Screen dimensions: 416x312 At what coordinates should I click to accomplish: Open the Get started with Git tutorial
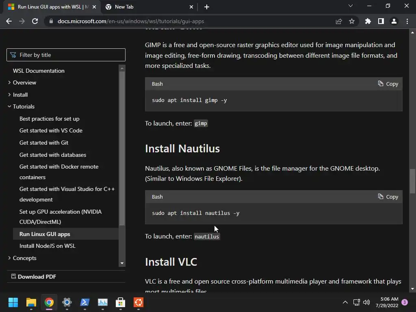pos(44,143)
